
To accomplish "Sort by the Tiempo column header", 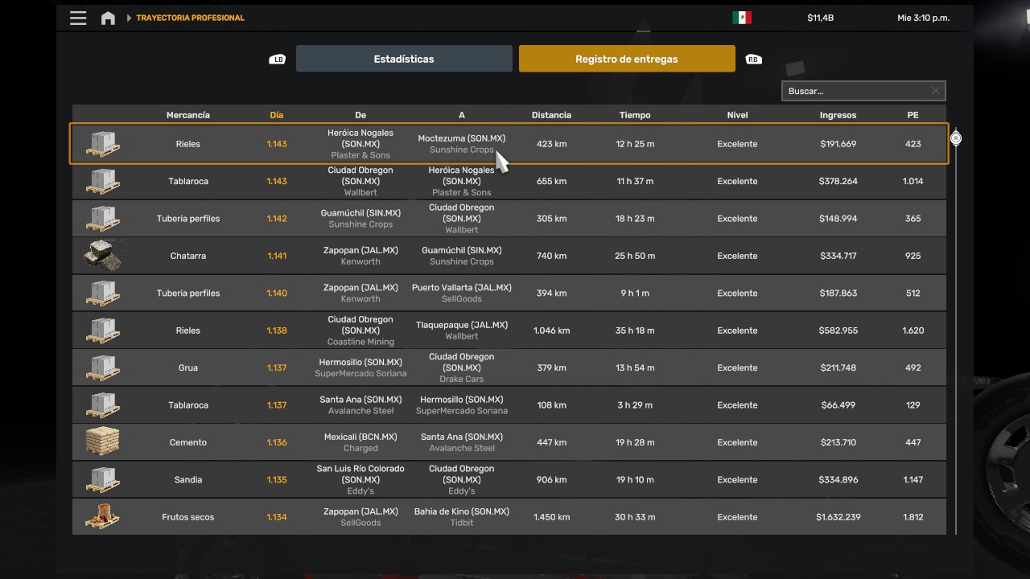I will [635, 115].
